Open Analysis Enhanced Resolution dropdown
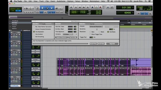 coord(96,26)
